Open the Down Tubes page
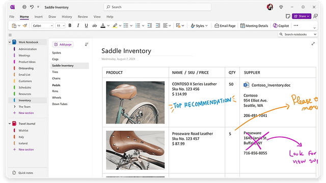The image size is (326, 183). [60, 104]
